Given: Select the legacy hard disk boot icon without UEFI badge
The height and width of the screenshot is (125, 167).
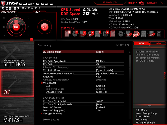Looking at the screenshot, I should [113, 34].
